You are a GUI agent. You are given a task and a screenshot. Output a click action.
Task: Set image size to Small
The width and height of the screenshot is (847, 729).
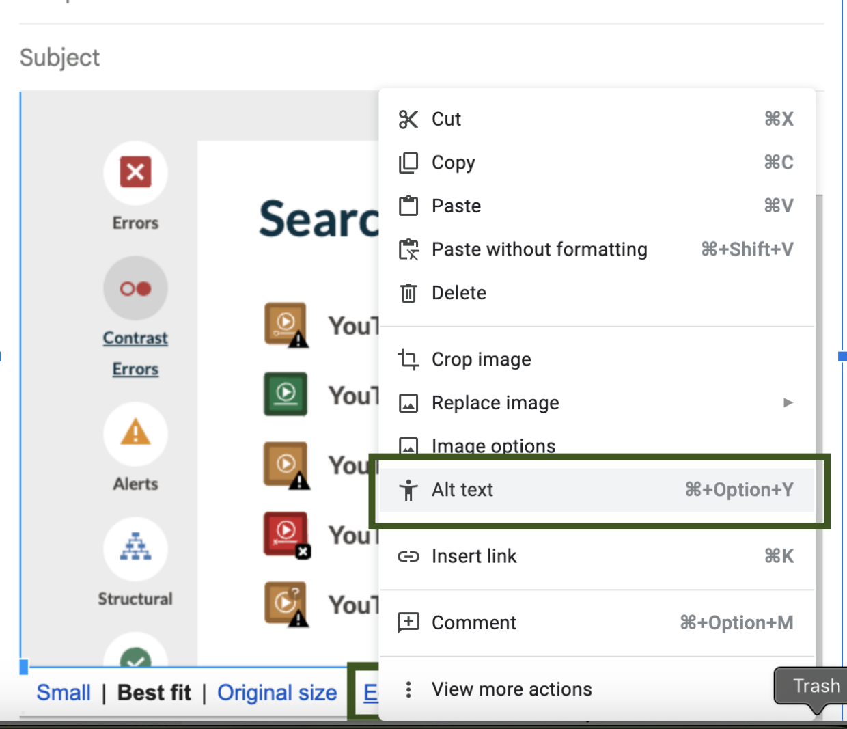point(63,693)
